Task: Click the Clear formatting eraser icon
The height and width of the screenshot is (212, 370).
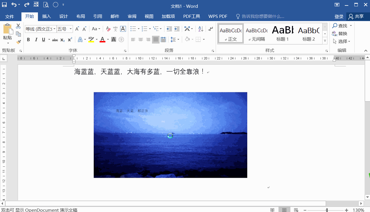Action: 109,29
